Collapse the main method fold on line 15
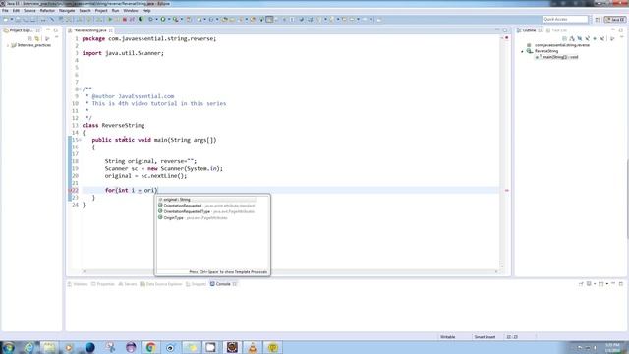This screenshot has width=629, height=354. [80, 140]
